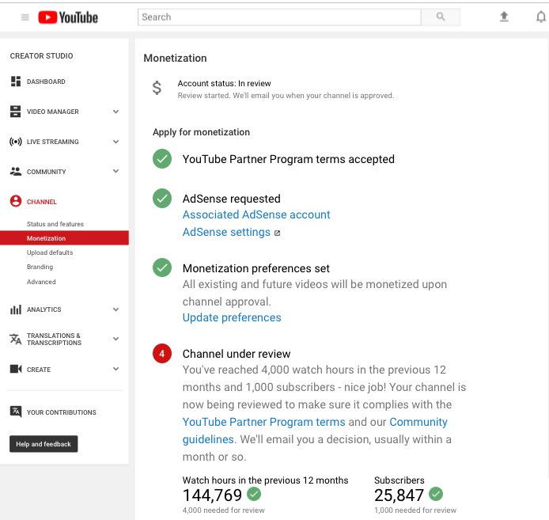Viewport: 549px width, 520px height.
Task: Open the Community guidelines link
Action: point(418,422)
